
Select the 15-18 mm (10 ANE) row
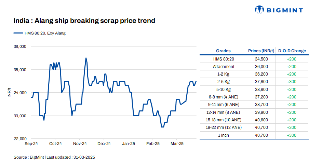pyautogui.click(x=224, y=120)
